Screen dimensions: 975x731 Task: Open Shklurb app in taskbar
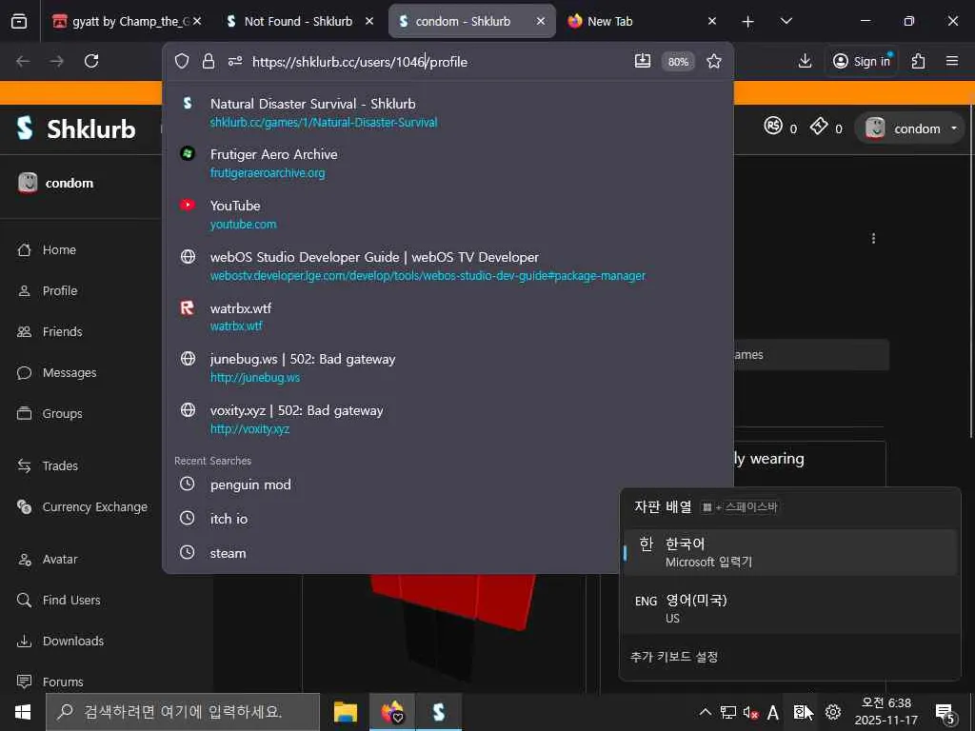click(438, 712)
